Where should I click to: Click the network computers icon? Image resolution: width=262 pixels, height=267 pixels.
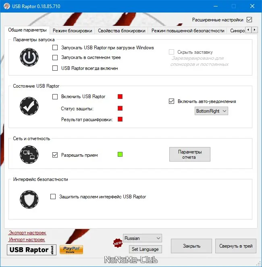pyautogui.click(x=29, y=155)
